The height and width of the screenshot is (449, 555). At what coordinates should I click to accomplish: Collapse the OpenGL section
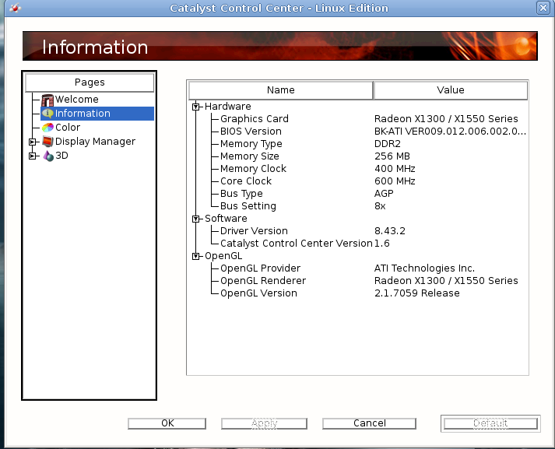point(195,256)
